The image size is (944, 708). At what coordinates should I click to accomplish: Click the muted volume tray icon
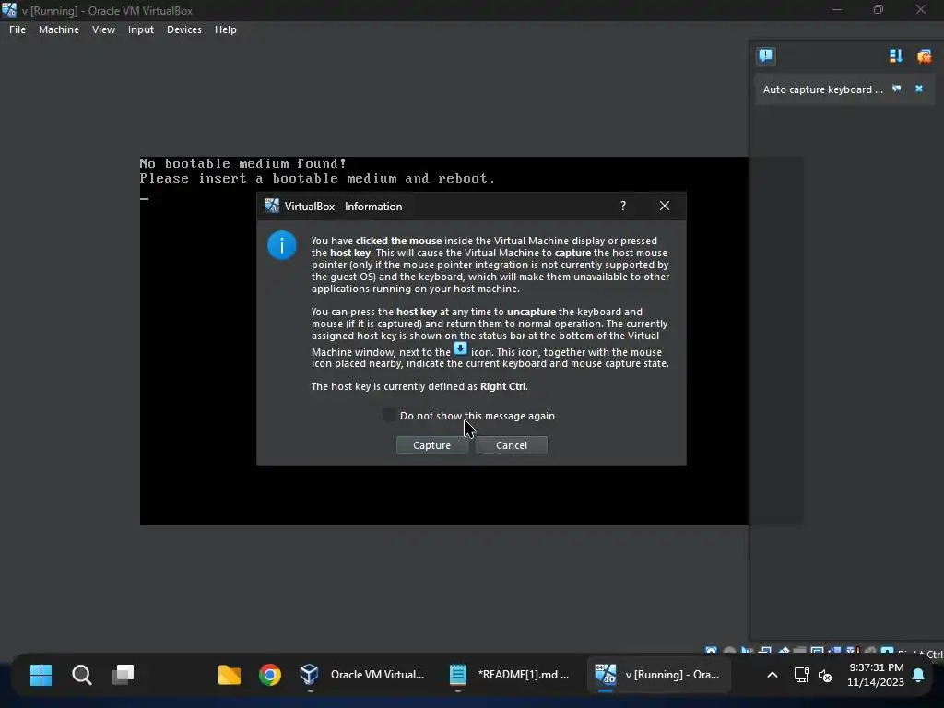[825, 676]
